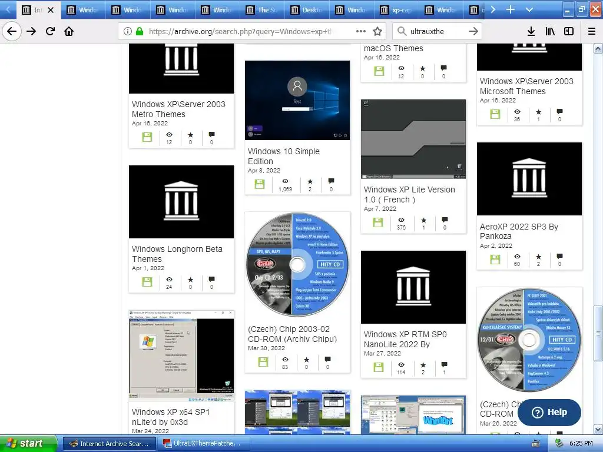Switch to the Windo tab right of xp-cap
The image size is (603, 452).
440,10
